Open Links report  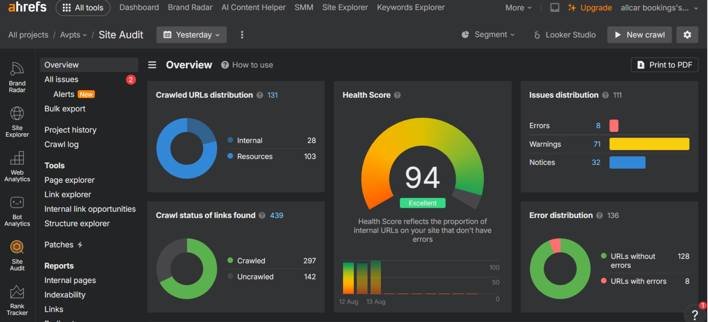pos(54,310)
